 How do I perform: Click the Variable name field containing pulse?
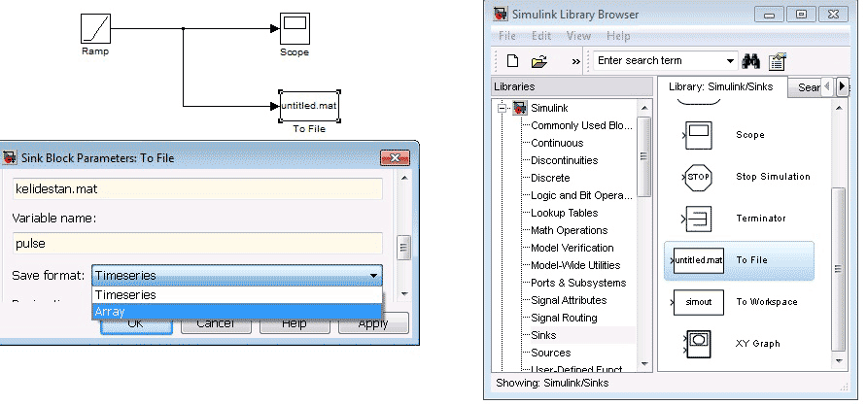[197, 244]
